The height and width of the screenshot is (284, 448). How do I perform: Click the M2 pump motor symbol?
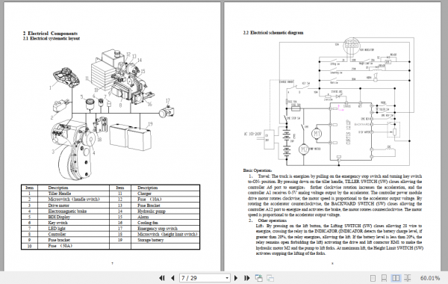(x=304, y=149)
